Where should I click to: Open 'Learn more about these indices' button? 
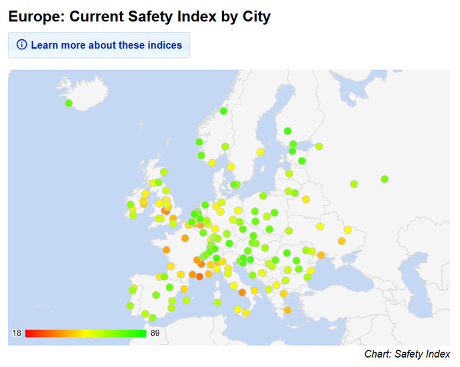(99, 45)
